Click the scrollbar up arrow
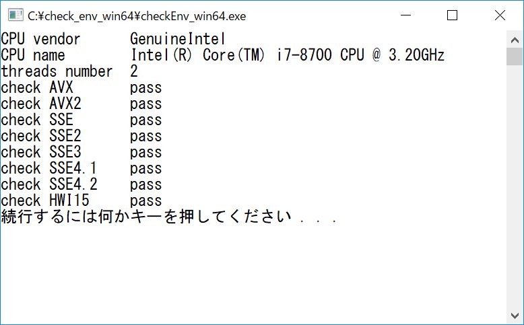This screenshot has height=325, width=524. pos(514,38)
